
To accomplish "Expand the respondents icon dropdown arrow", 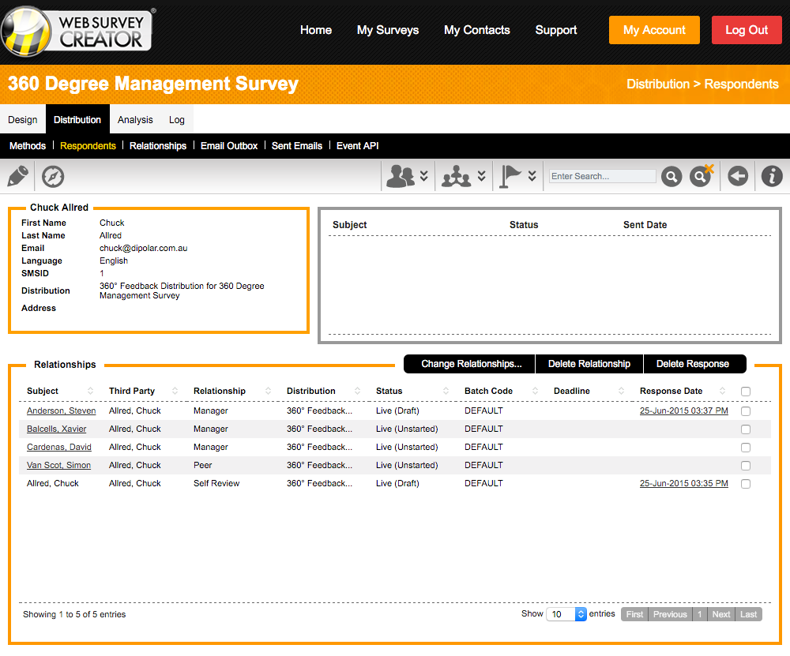I will coord(424,176).
